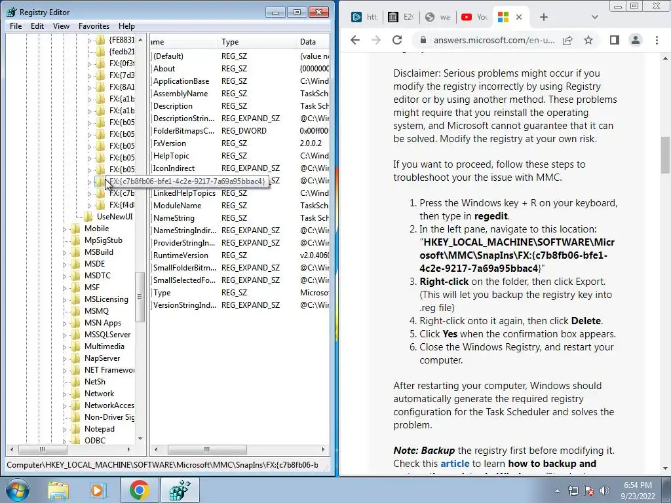Click tree pane scroll down arrow
671x503 pixels.
[140, 439]
